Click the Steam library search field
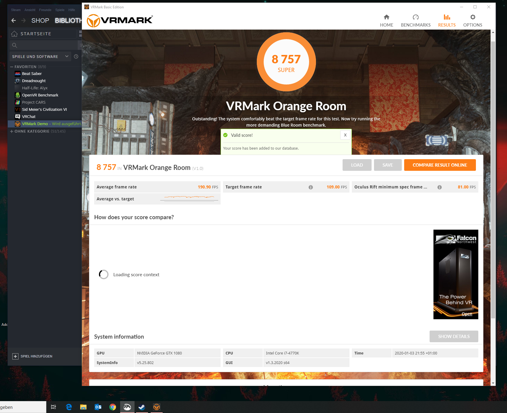Image resolution: width=507 pixels, height=413 pixels. (44, 45)
